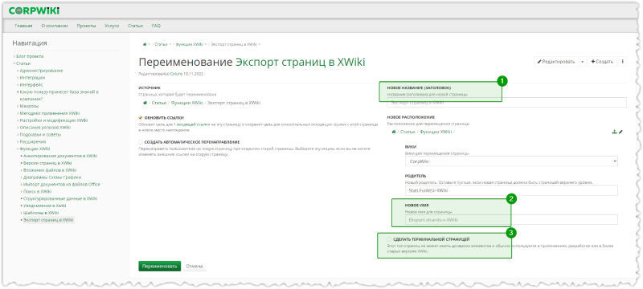Enable Создать автоматическое перенаправление checkbox
Image resolution: width=643 pixels, height=289 pixels.
point(141,142)
